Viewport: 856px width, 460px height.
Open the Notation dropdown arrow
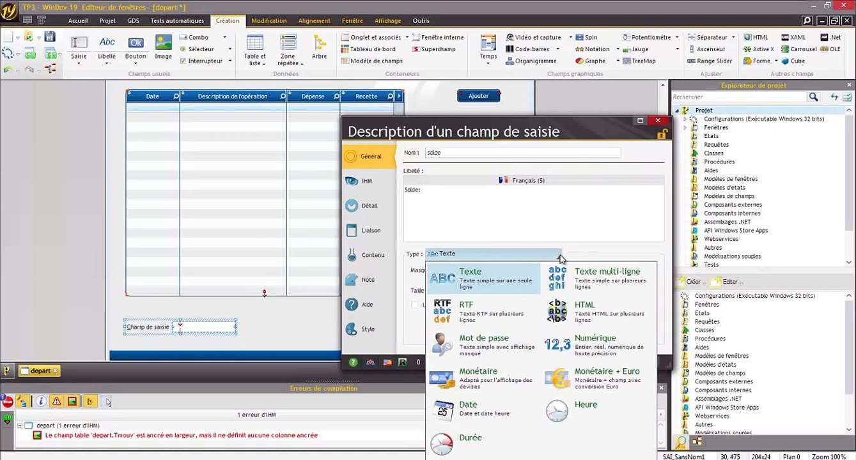(618, 49)
